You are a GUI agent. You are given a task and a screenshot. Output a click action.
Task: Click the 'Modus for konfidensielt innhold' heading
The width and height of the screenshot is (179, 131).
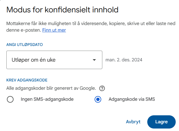[x=62, y=10]
